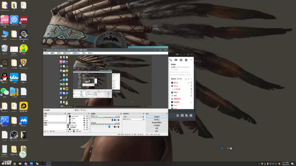Open the chevron dropdown in QQ window title bar
This screenshot has width=296, height=166.
(181, 54)
